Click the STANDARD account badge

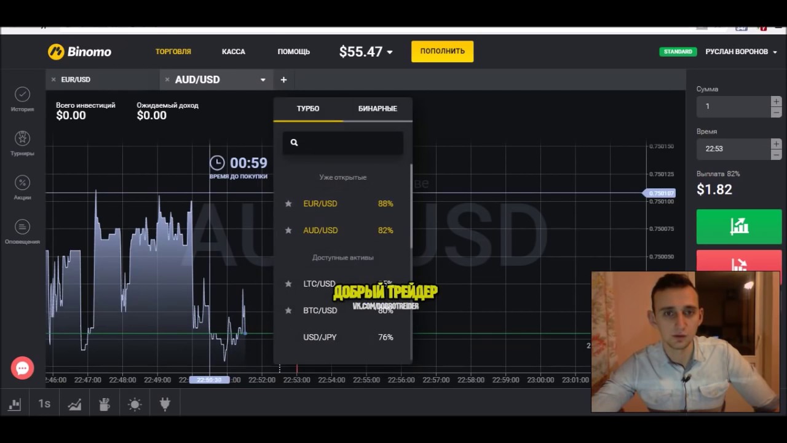coord(678,52)
